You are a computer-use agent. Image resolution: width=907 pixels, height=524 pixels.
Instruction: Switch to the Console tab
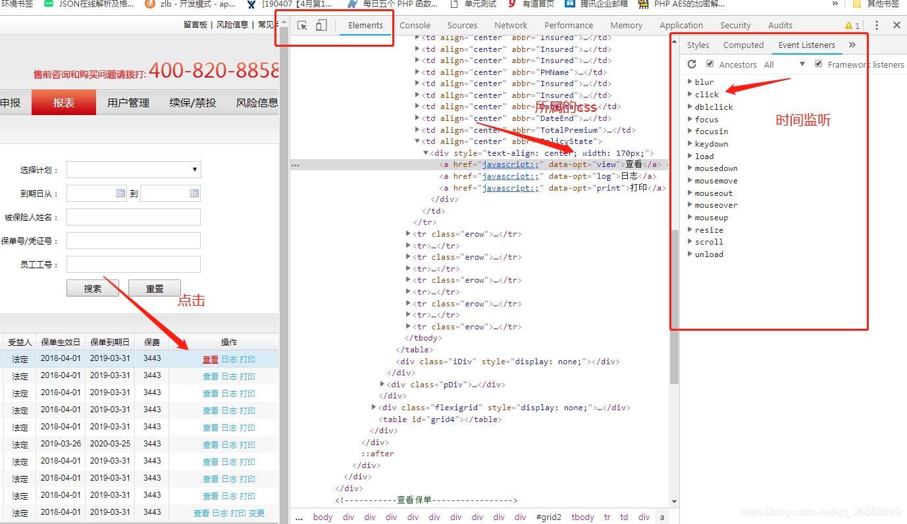click(x=415, y=25)
